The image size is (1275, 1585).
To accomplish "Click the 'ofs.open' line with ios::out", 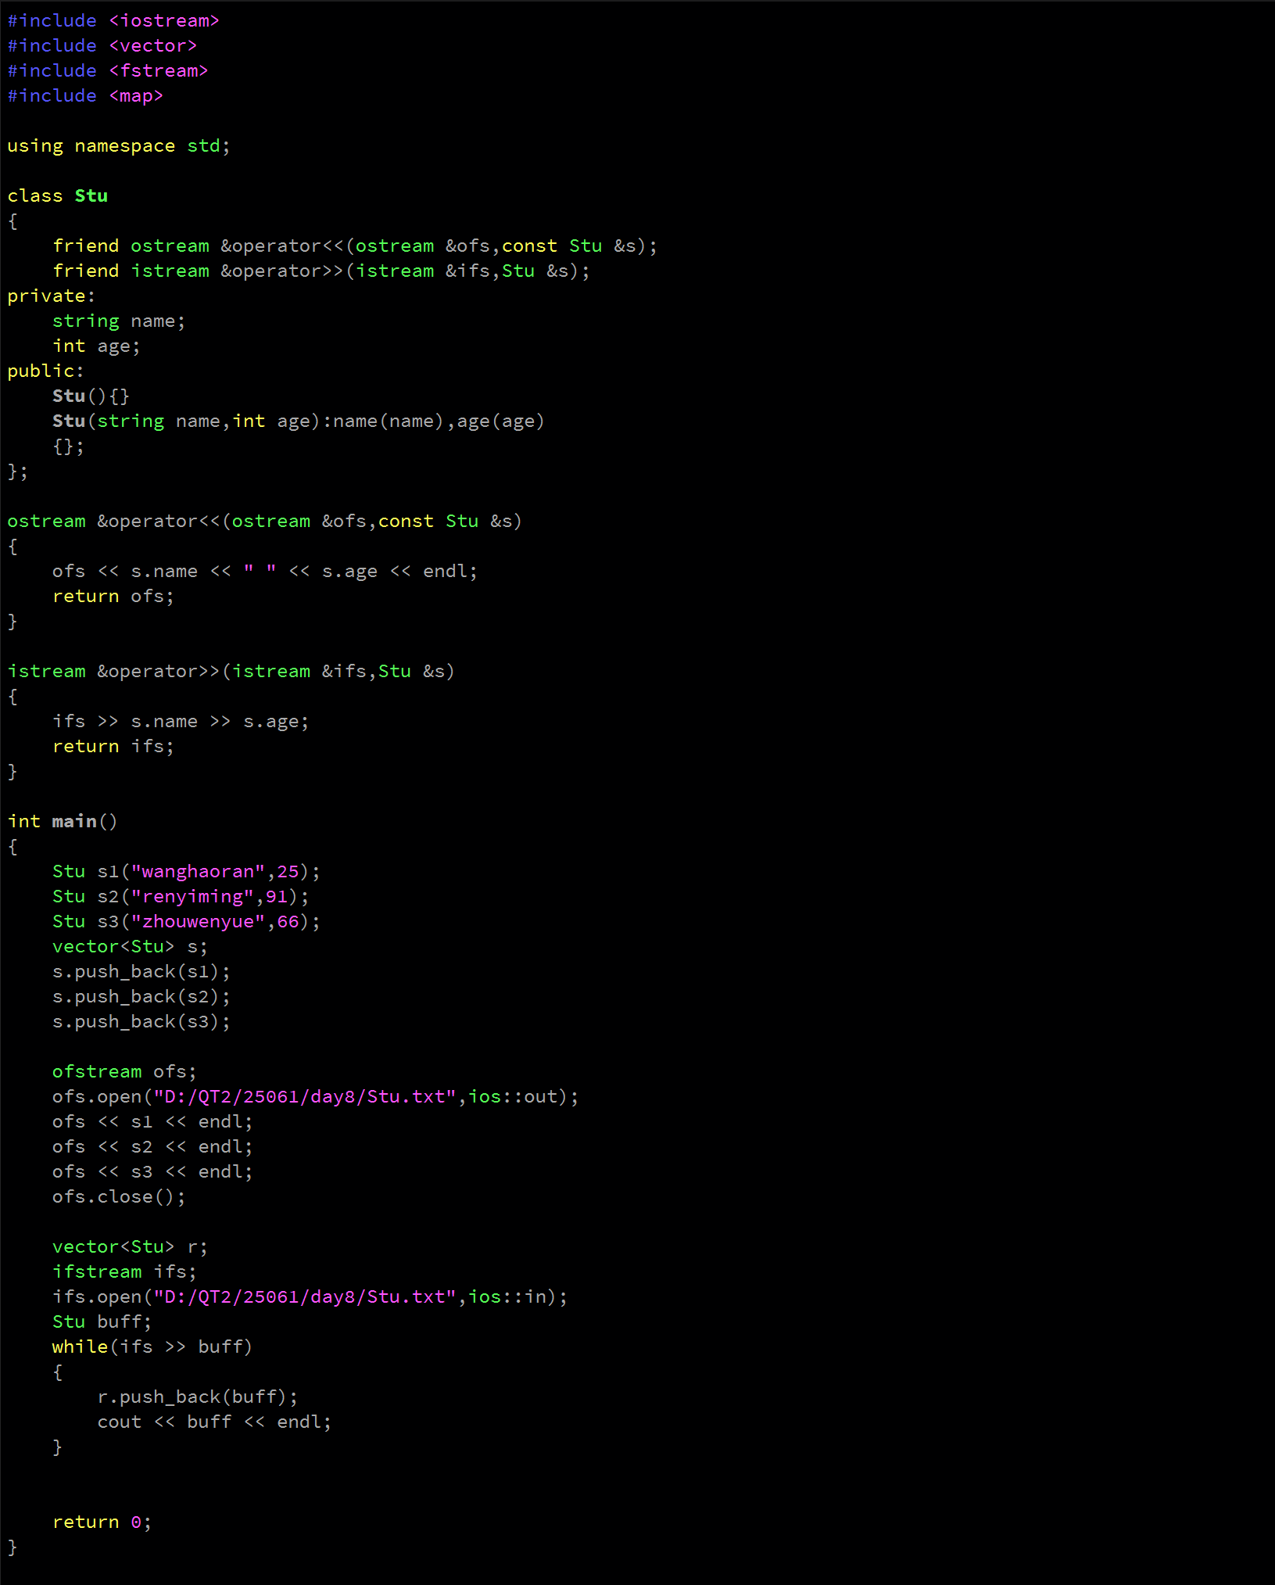I will click(316, 1097).
